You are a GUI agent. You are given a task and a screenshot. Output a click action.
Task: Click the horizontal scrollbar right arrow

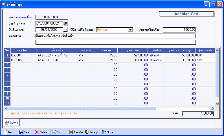(212, 108)
